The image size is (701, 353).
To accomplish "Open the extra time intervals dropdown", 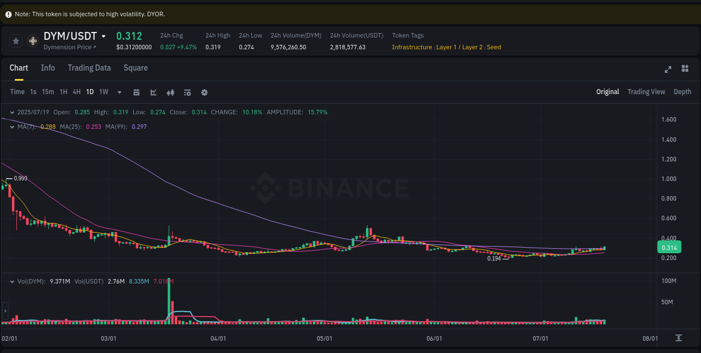I will [119, 91].
